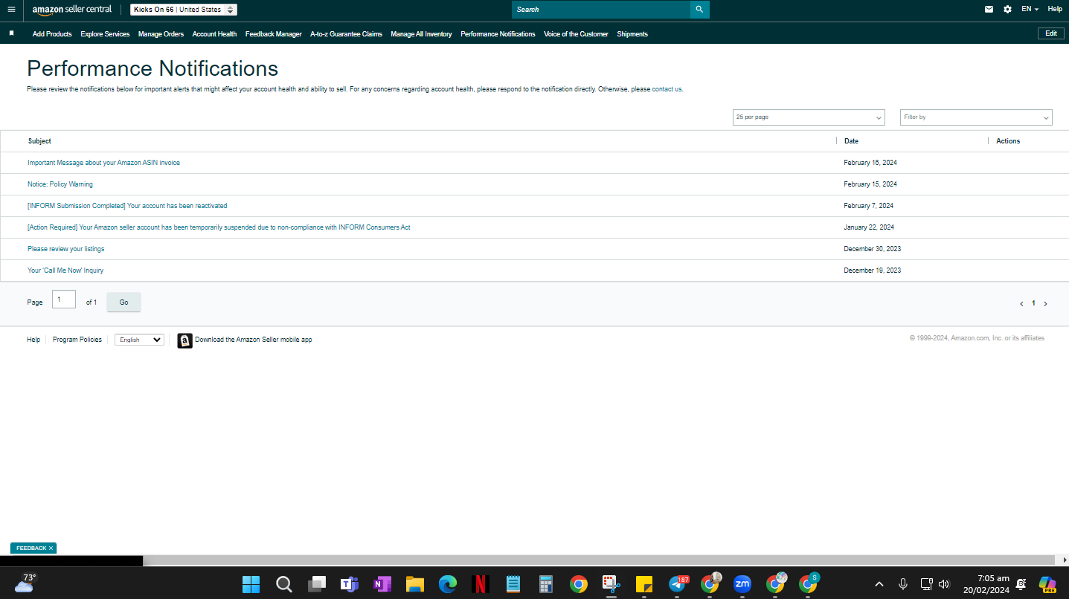Open Program Policies footer link
The image size is (1069, 599).
click(77, 340)
